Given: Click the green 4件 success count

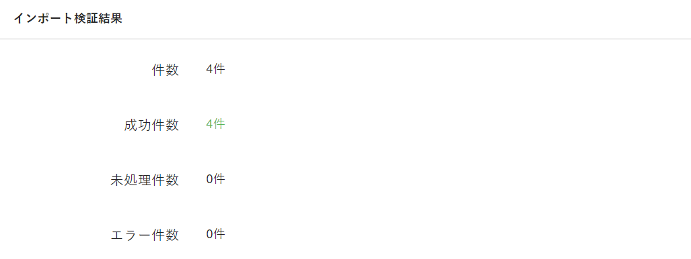Looking at the screenshot, I should pyautogui.click(x=215, y=124).
